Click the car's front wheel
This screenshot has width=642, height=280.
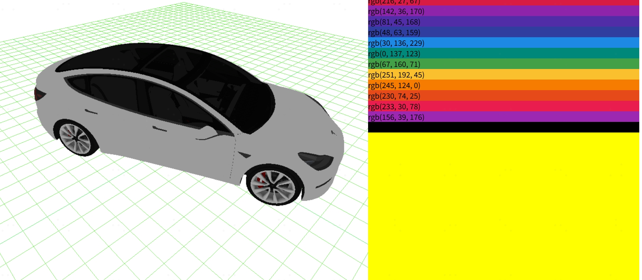274,185
